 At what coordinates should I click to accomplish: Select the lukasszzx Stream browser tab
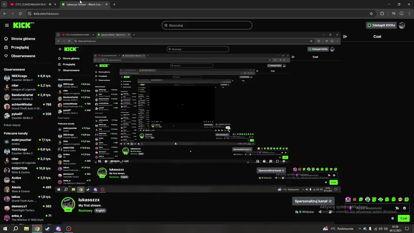[x=85, y=5]
